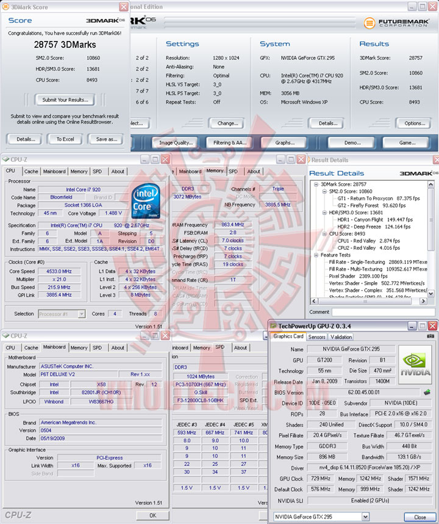
Task: Close the CPU-Z Processor window
Action: pyautogui.click(x=165, y=159)
